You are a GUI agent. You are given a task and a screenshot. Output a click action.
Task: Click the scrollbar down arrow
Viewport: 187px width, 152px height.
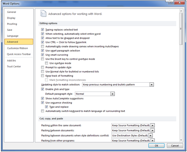tap(181, 140)
